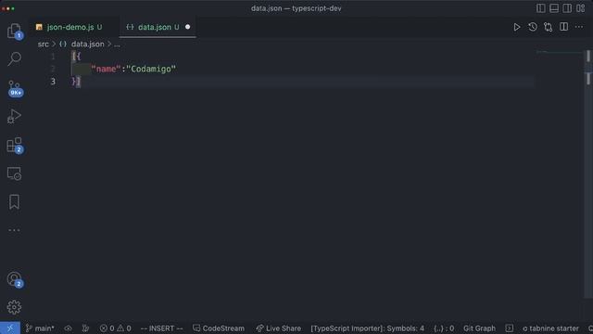Open remote window button in status bar

10,328
